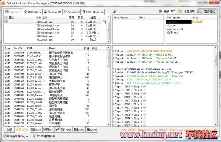221x142 pixels.
Task: Select item row 猎人的长大衣
Action: coord(55,113)
